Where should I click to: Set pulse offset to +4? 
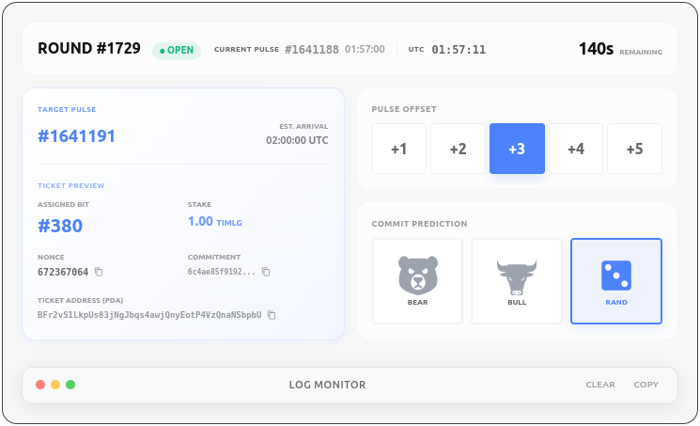[576, 149]
